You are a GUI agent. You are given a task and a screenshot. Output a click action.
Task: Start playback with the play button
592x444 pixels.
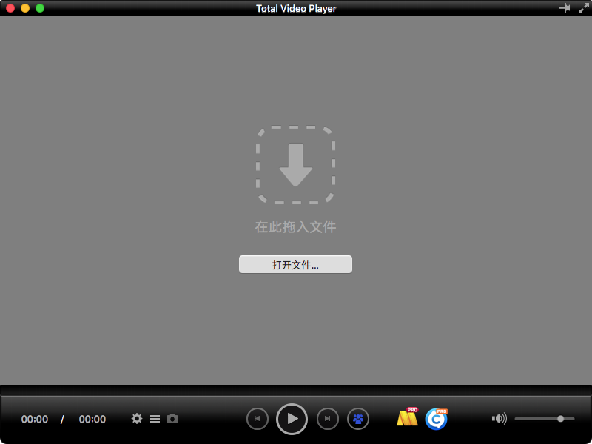tap(292, 419)
